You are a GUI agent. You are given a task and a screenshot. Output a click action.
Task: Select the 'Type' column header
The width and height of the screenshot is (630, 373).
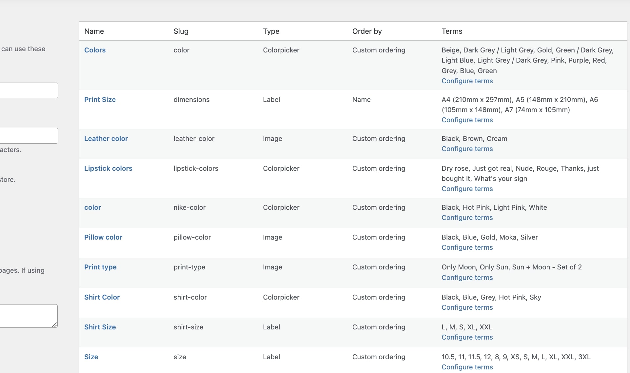(271, 31)
